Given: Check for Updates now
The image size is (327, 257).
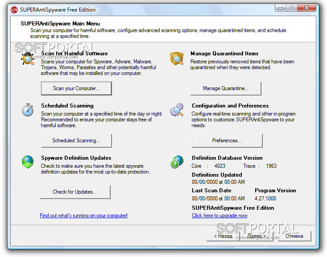Looking at the screenshot, I should pyautogui.click(x=75, y=192).
